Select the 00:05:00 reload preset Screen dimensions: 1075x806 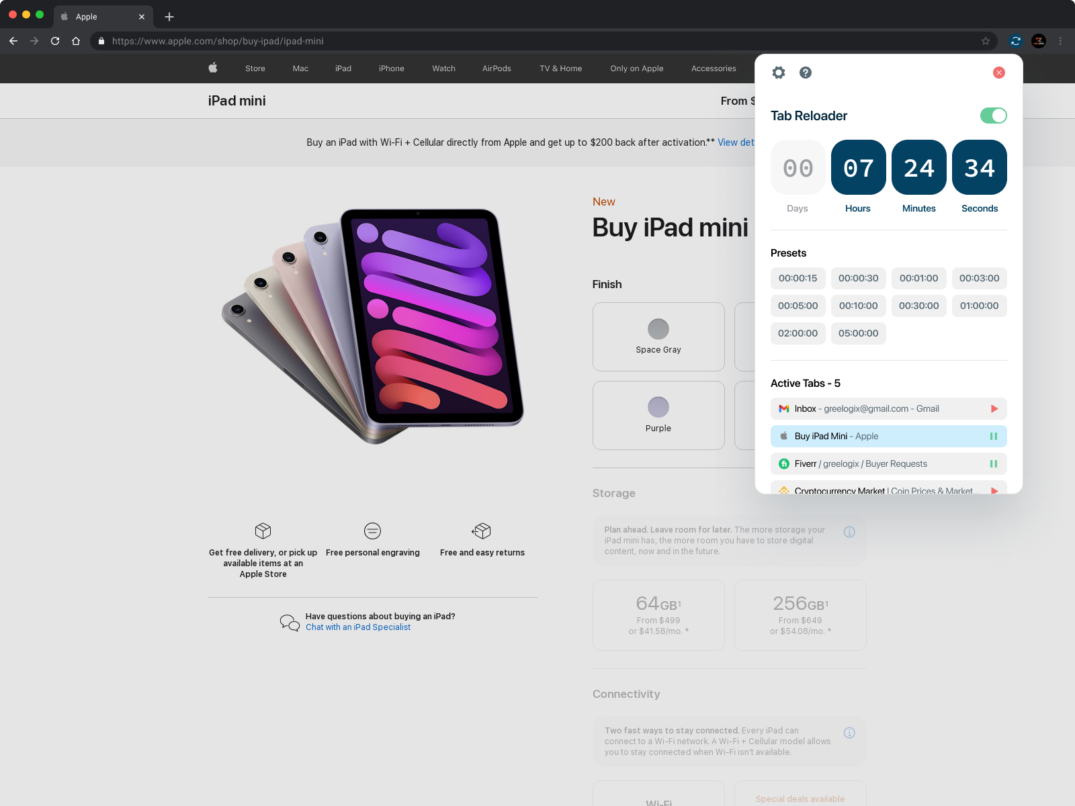point(798,306)
